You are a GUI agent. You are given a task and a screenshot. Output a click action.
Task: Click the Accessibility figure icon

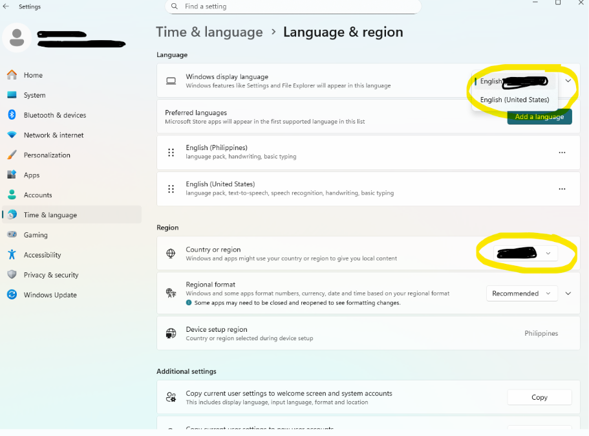point(12,254)
